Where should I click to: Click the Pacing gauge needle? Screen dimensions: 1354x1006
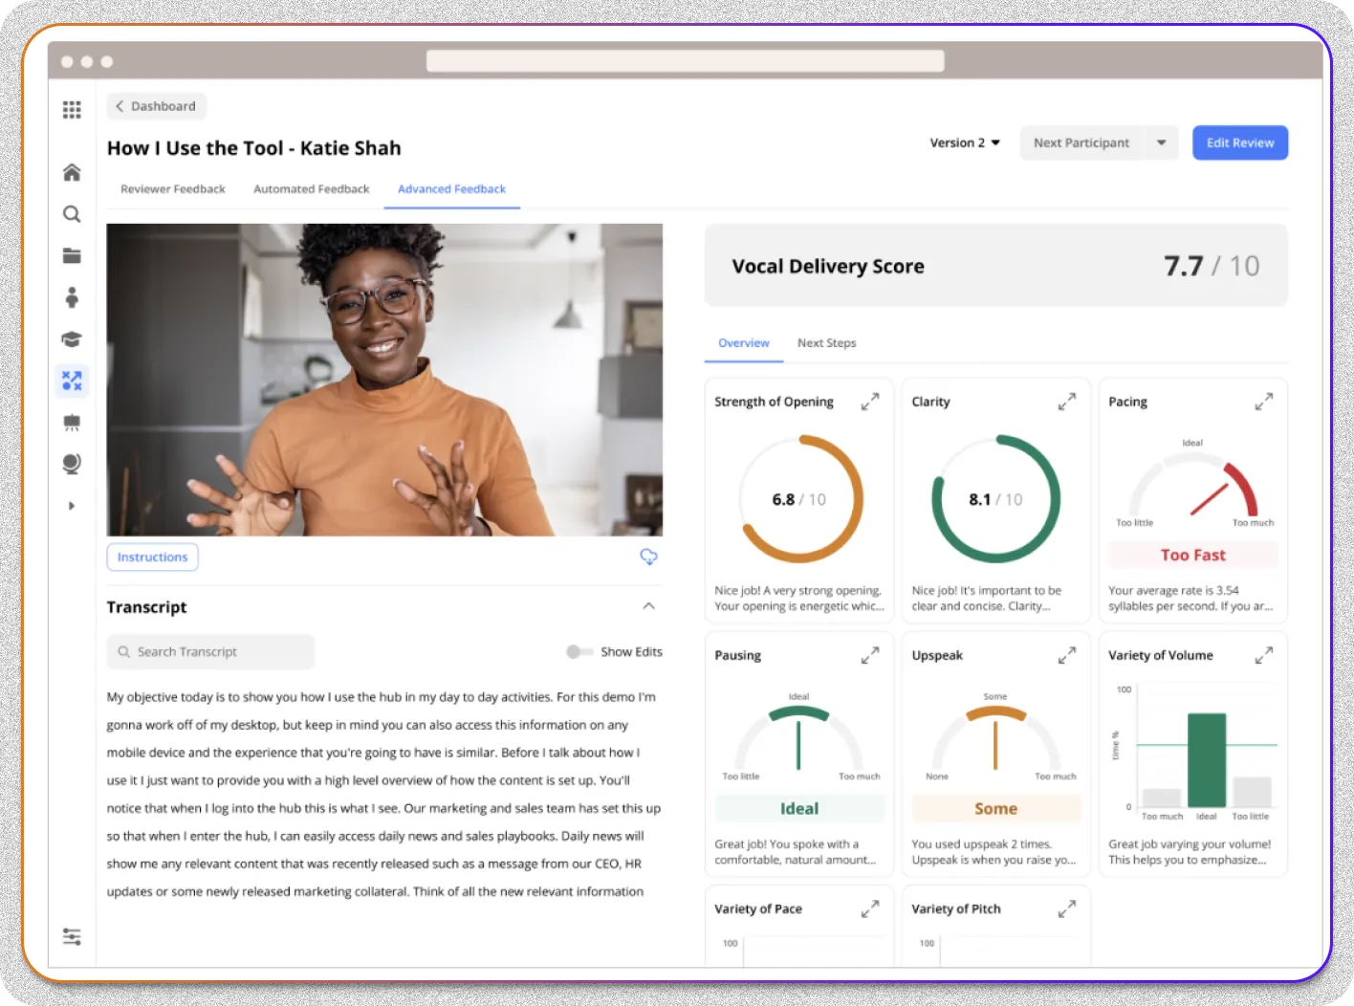[x=1209, y=499]
